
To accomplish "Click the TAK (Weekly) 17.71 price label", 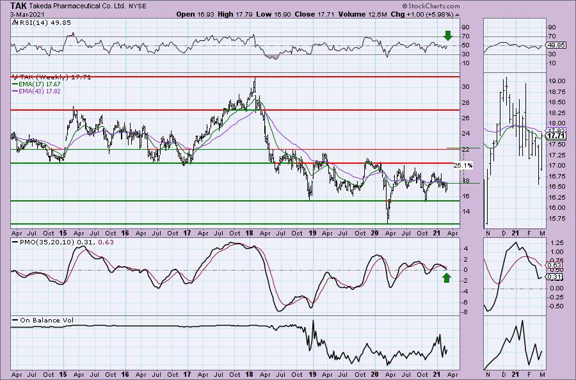I will 55,77.
